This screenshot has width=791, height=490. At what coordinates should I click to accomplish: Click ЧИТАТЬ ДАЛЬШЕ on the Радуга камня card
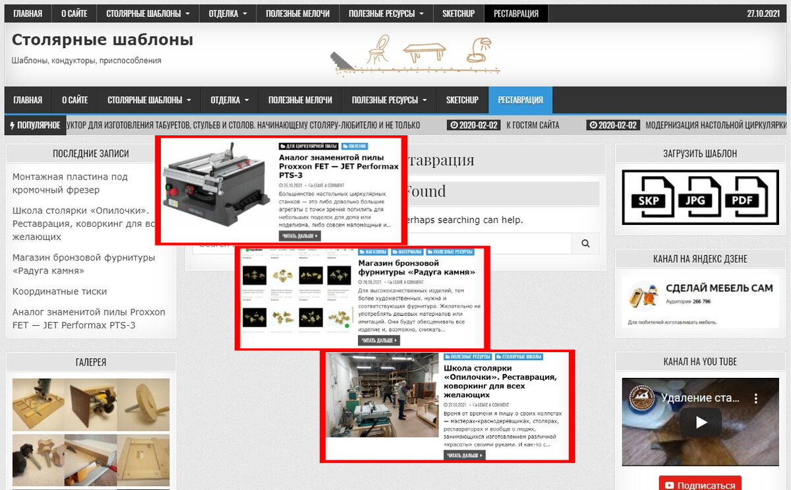379,340
